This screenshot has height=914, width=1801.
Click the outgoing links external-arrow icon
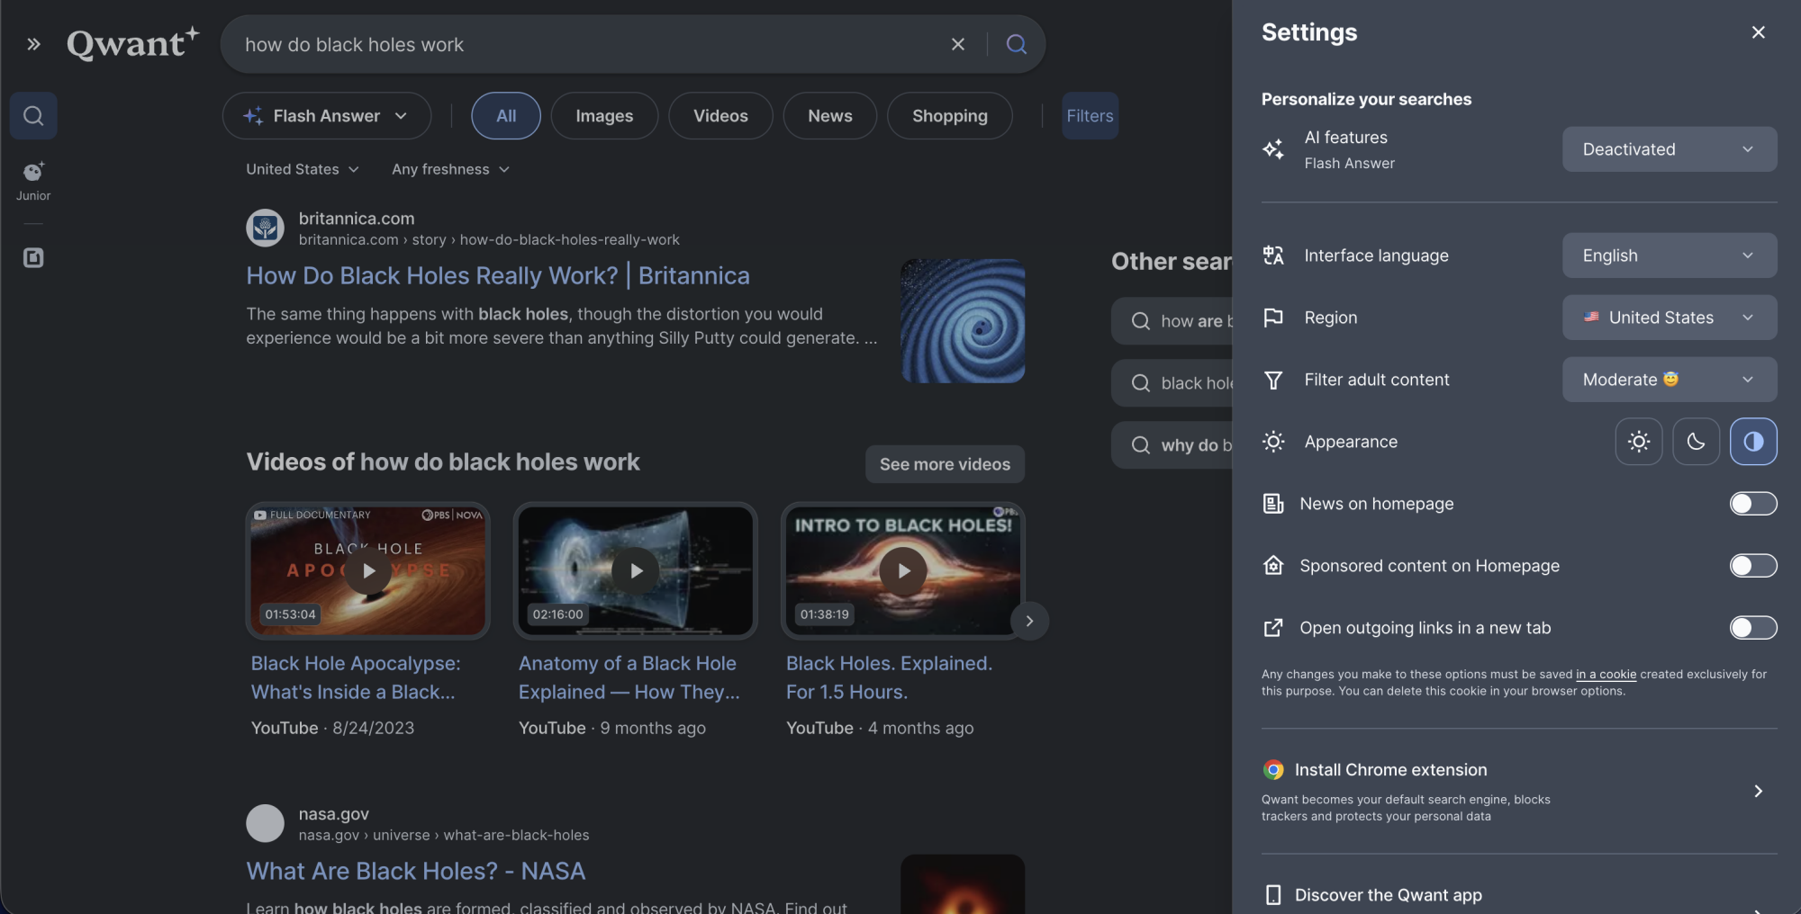pos(1273,628)
